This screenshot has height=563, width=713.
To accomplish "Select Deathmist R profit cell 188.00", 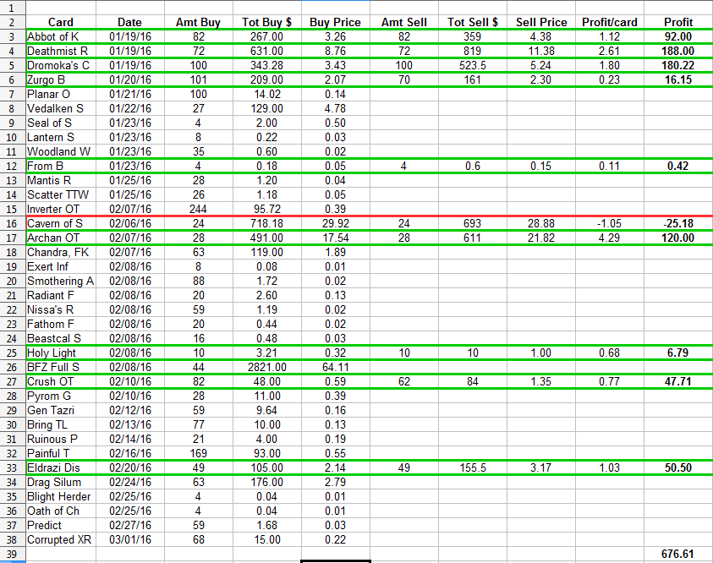I will 677,51.
